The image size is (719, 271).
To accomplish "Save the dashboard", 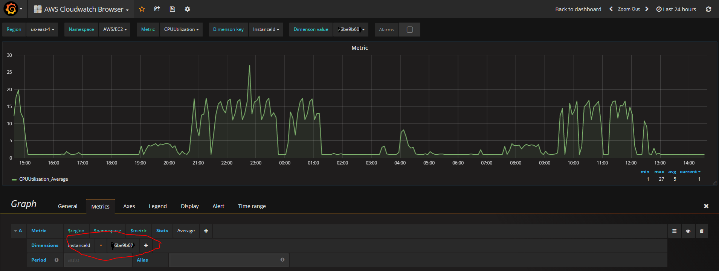I will 172,9.
